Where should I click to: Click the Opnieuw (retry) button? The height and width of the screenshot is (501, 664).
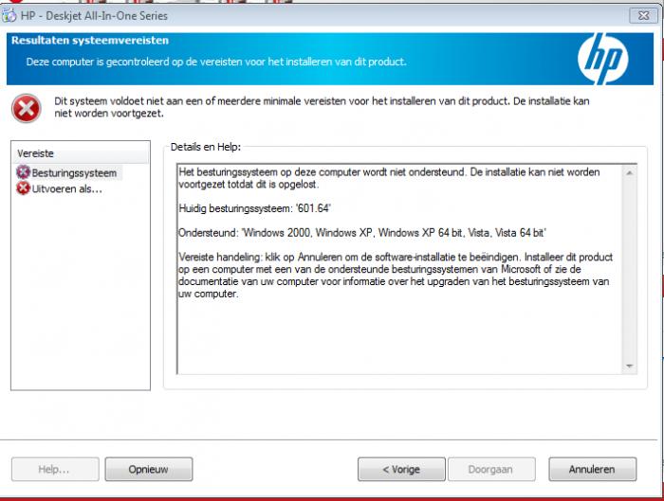tap(149, 469)
